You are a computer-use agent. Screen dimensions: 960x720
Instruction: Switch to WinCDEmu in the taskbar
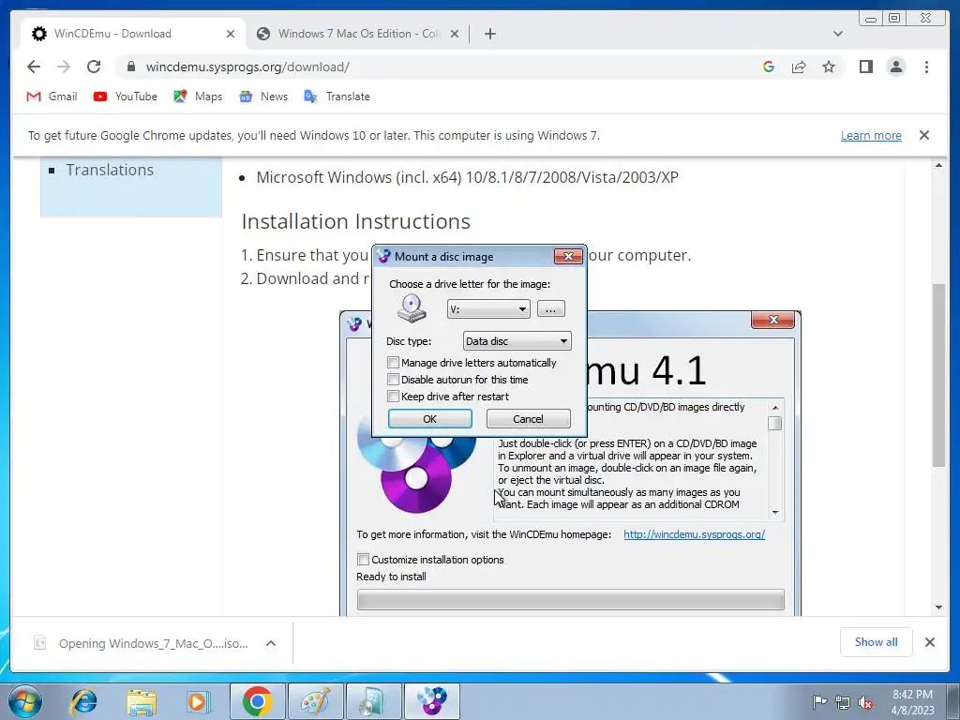(x=431, y=701)
